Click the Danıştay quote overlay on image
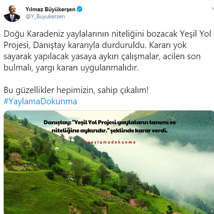 [x=109, y=126]
